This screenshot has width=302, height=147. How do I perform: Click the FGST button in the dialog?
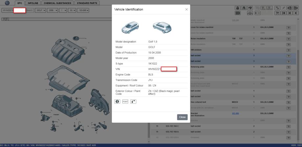point(125,101)
